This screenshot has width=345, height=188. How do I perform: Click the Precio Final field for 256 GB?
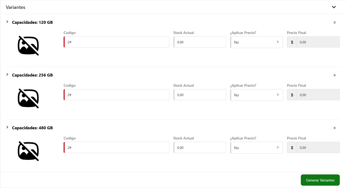click(x=318, y=95)
